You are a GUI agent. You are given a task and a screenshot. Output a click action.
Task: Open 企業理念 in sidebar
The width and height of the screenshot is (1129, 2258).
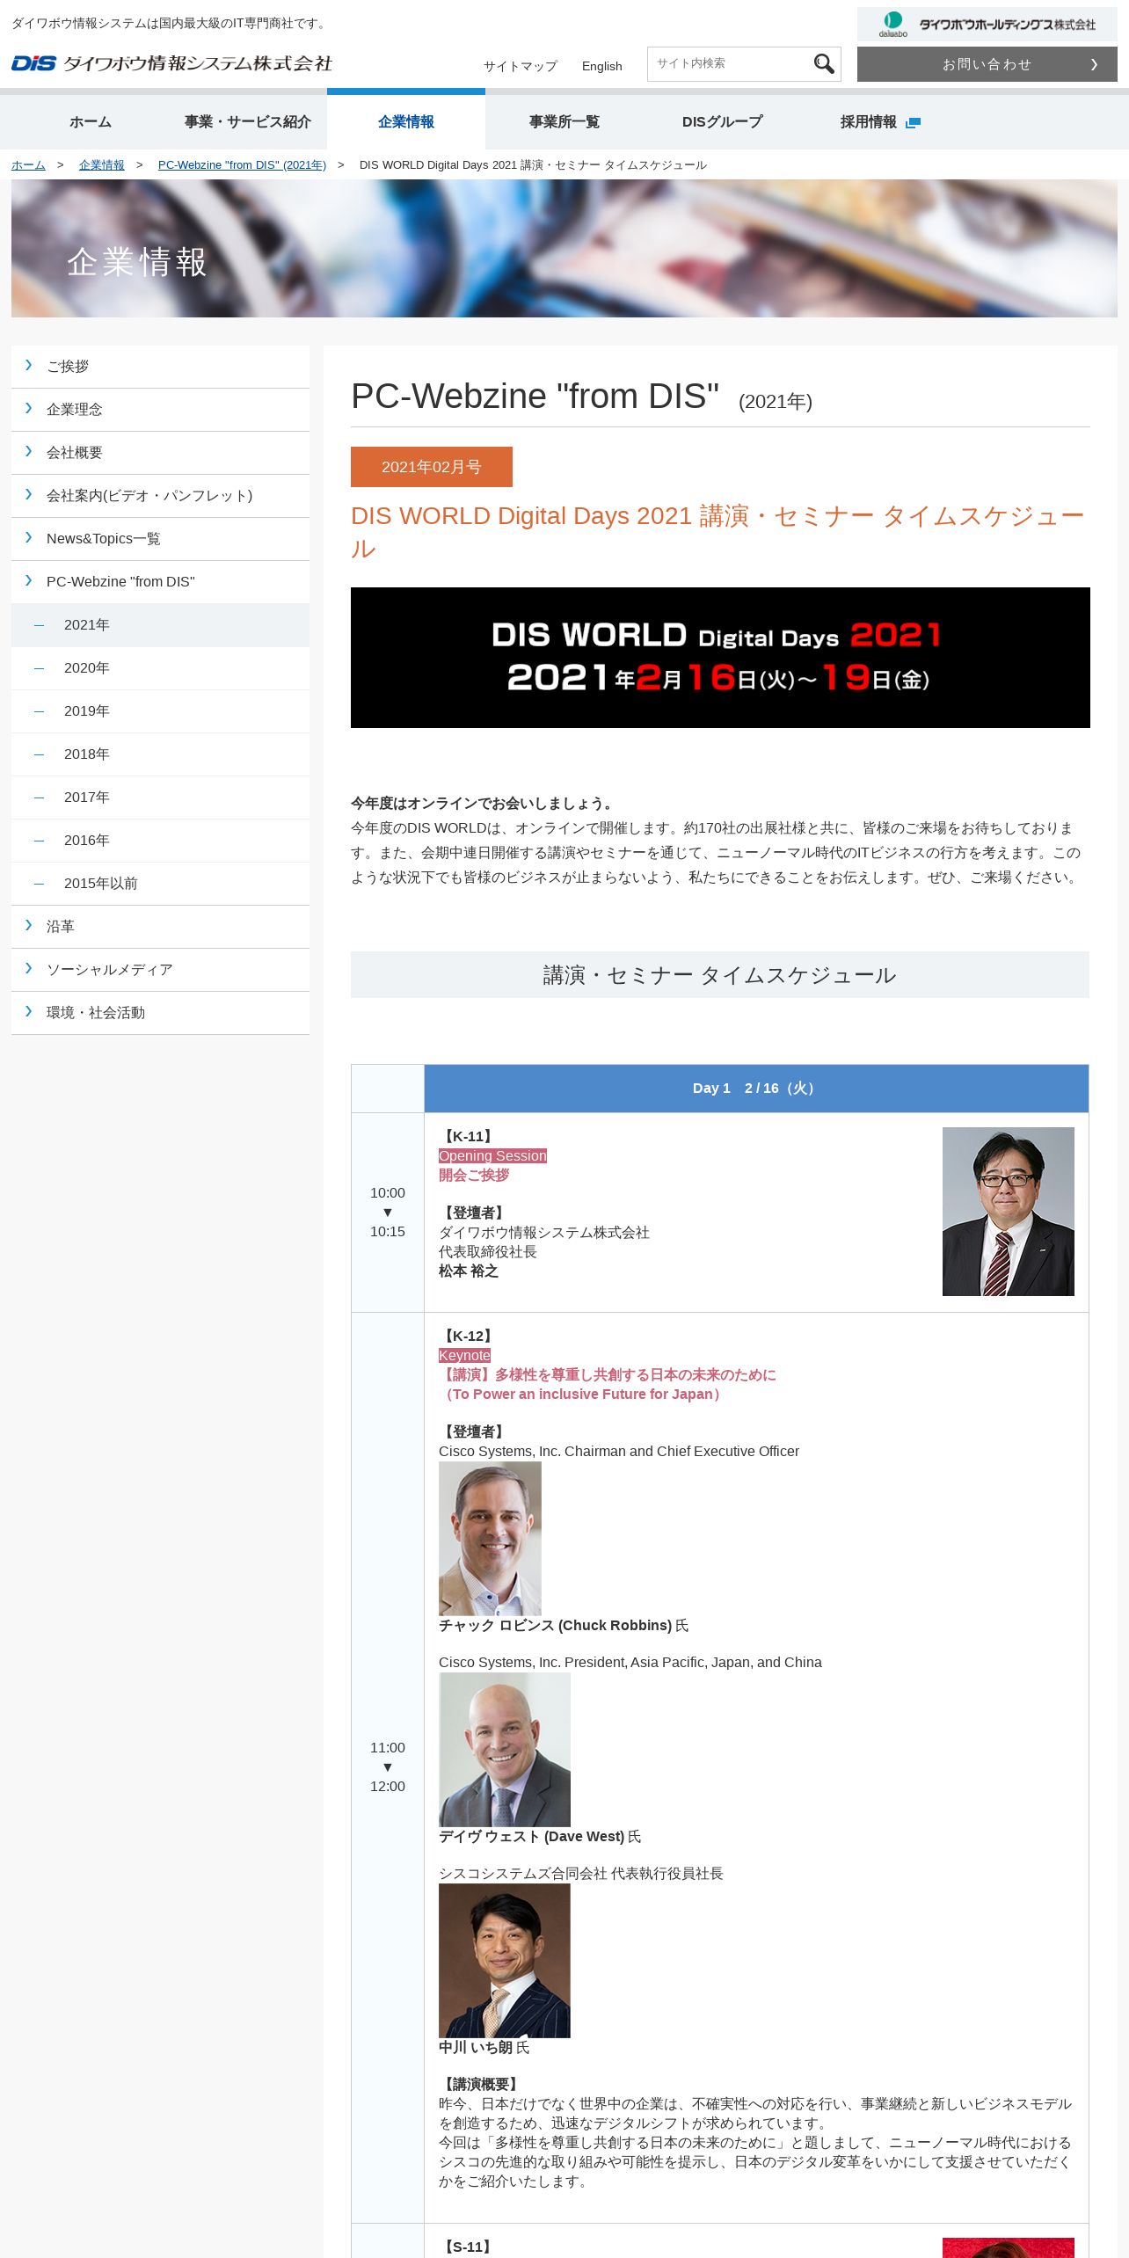pos(160,410)
